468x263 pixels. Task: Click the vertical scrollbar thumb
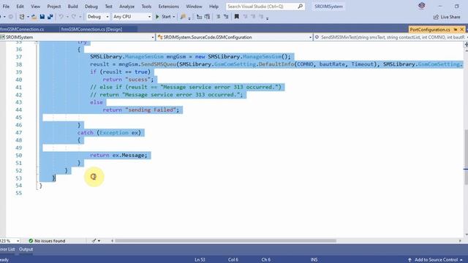click(466, 157)
